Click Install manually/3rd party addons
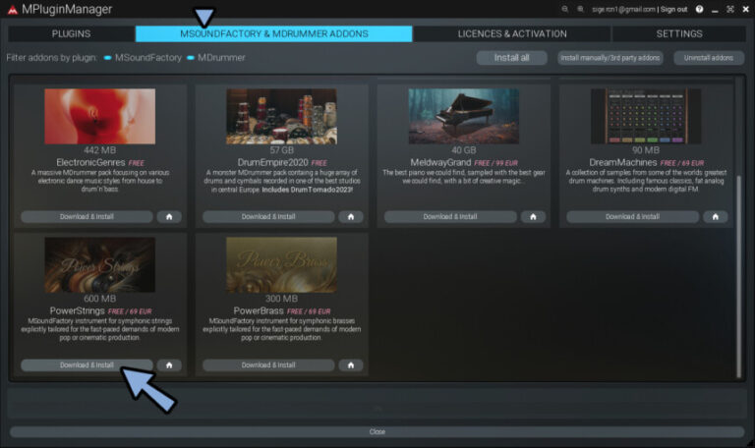Screen dimensions: 755x448 (610, 58)
